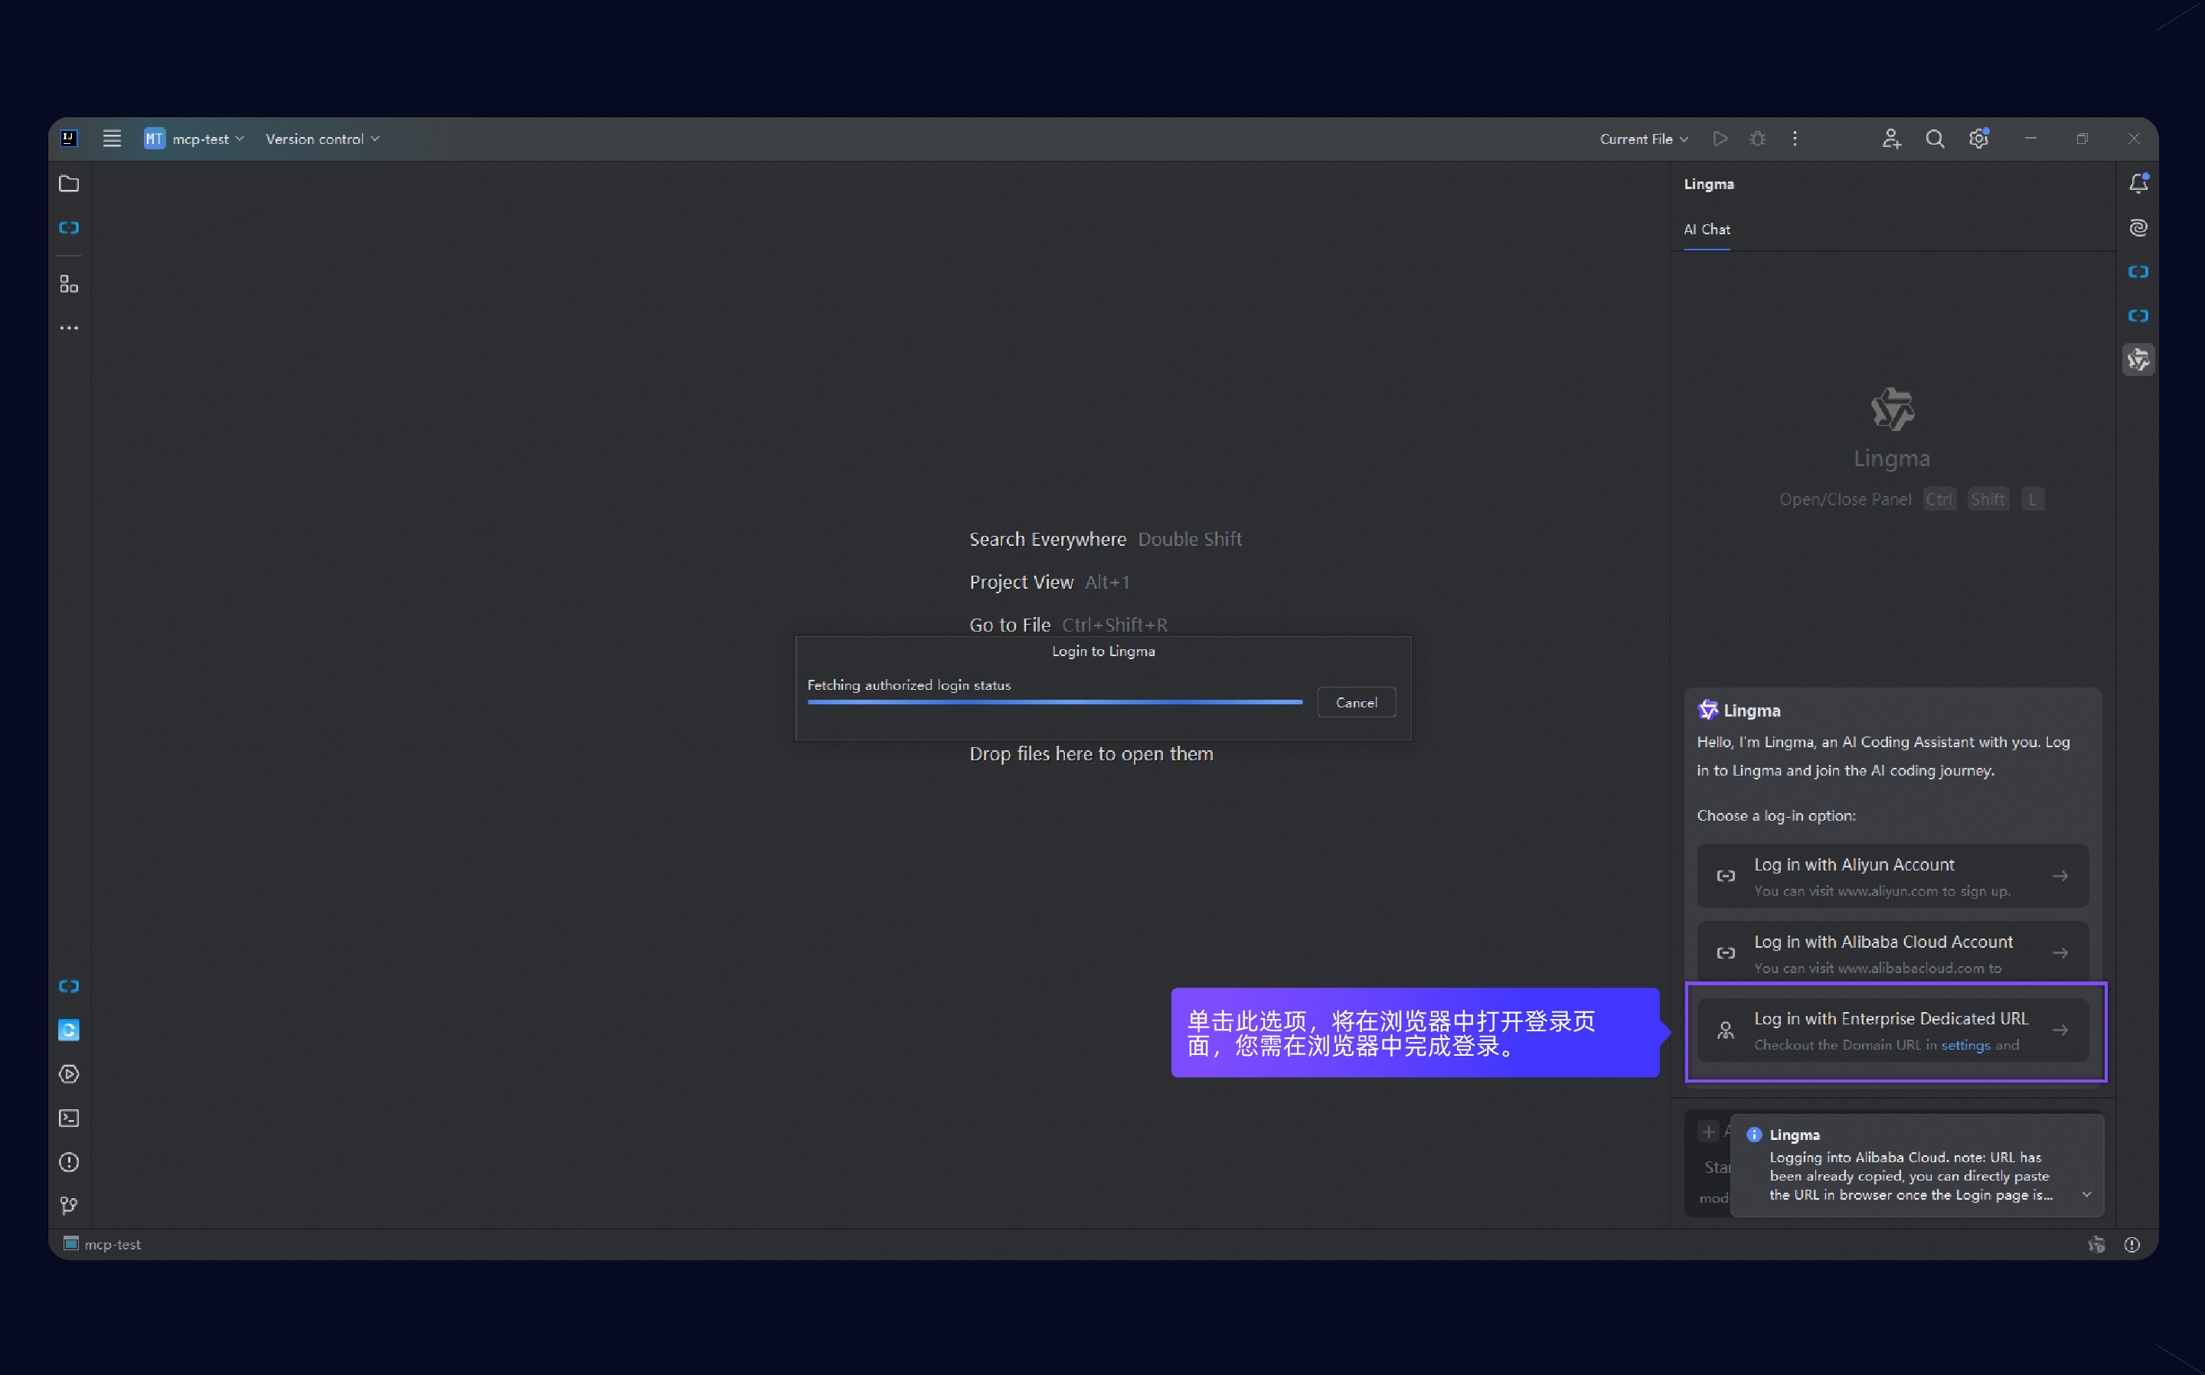Open Notifications bell icon

pos(2138,184)
